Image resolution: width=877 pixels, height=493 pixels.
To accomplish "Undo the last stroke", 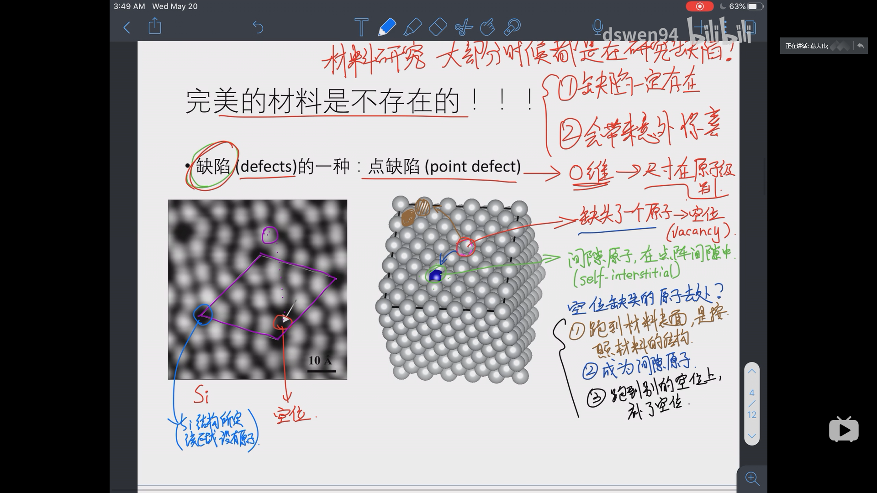I will (258, 27).
